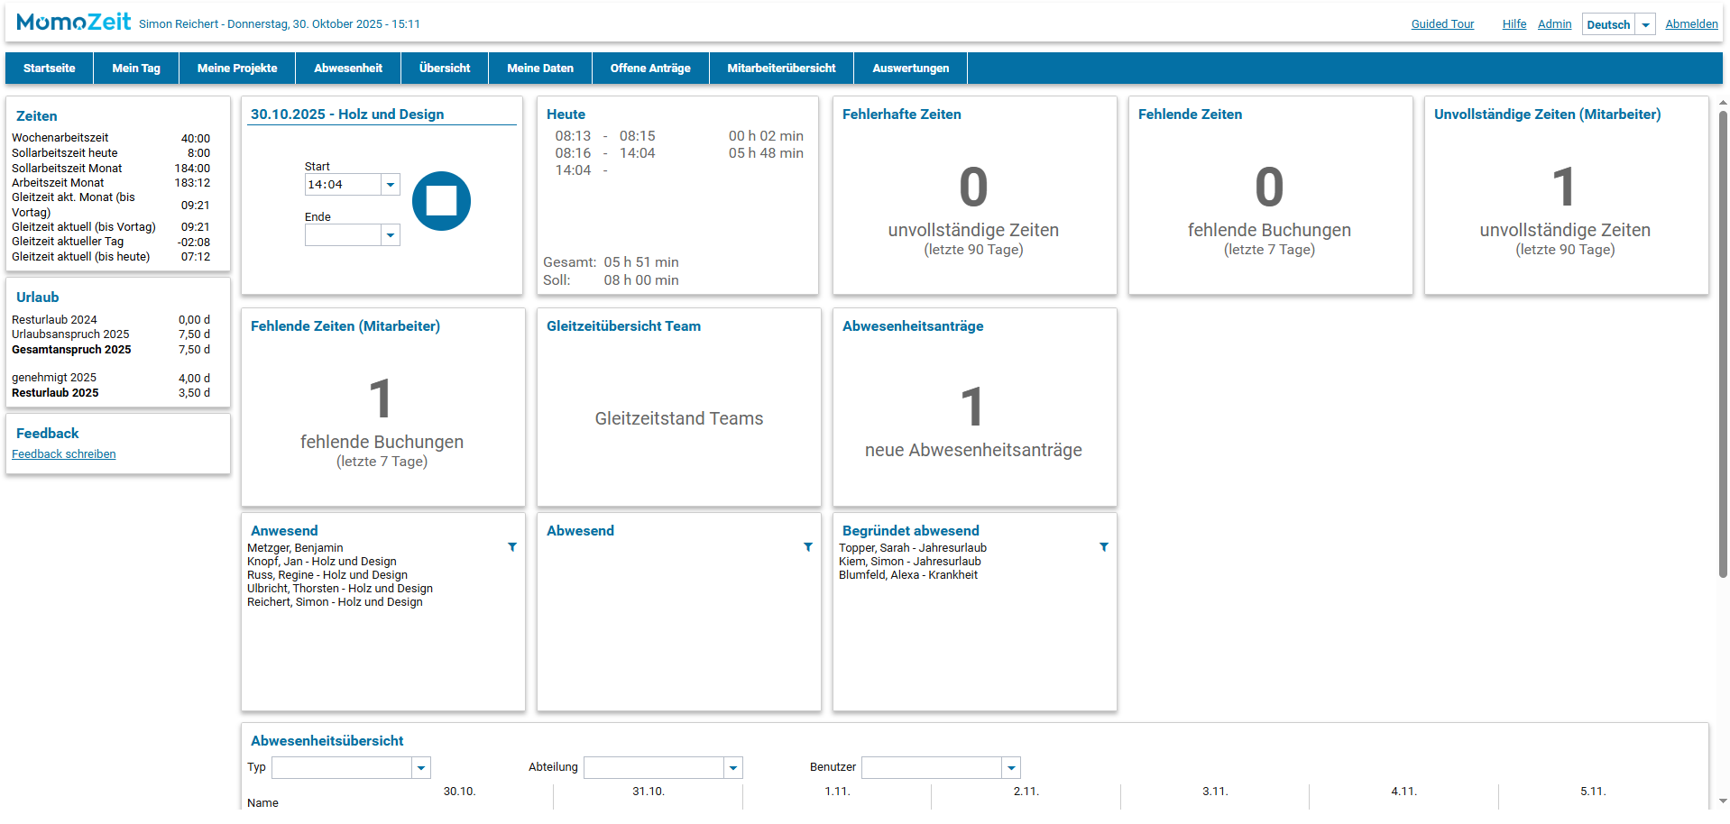Click the MomoZeit logo
This screenshot has width=1730, height=824.
tap(74, 23)
